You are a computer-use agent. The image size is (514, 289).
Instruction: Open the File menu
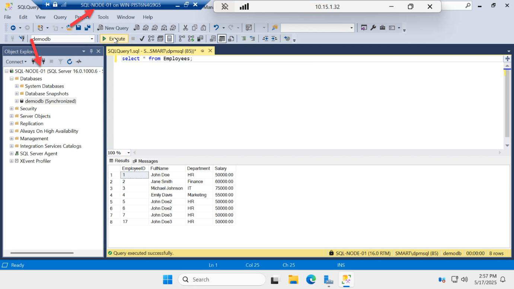[7, 17]
